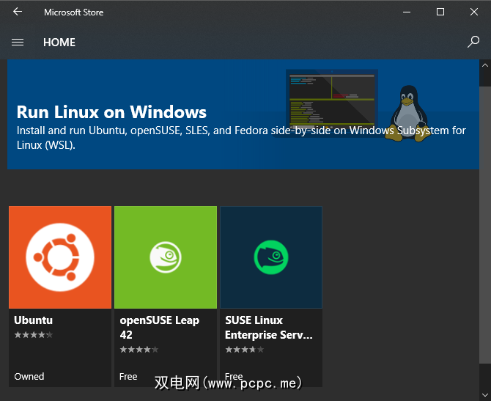Click the SUSE Linux Enterprise star rating
The height and width of the screenshot is (401, 491).
pyautogui.click(x=245, y=349)
